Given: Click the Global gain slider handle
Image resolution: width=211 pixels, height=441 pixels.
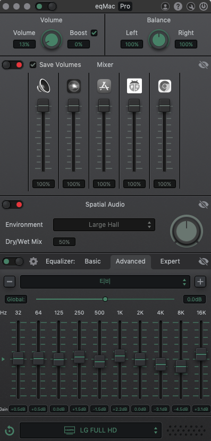Looking at the screenshot, I should [x=105, y=299].
